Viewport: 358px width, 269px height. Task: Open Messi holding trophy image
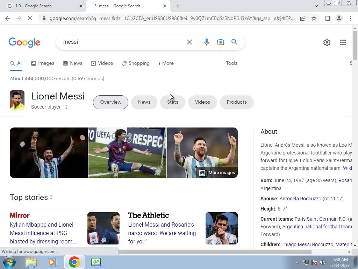click(x=49, y=153)
